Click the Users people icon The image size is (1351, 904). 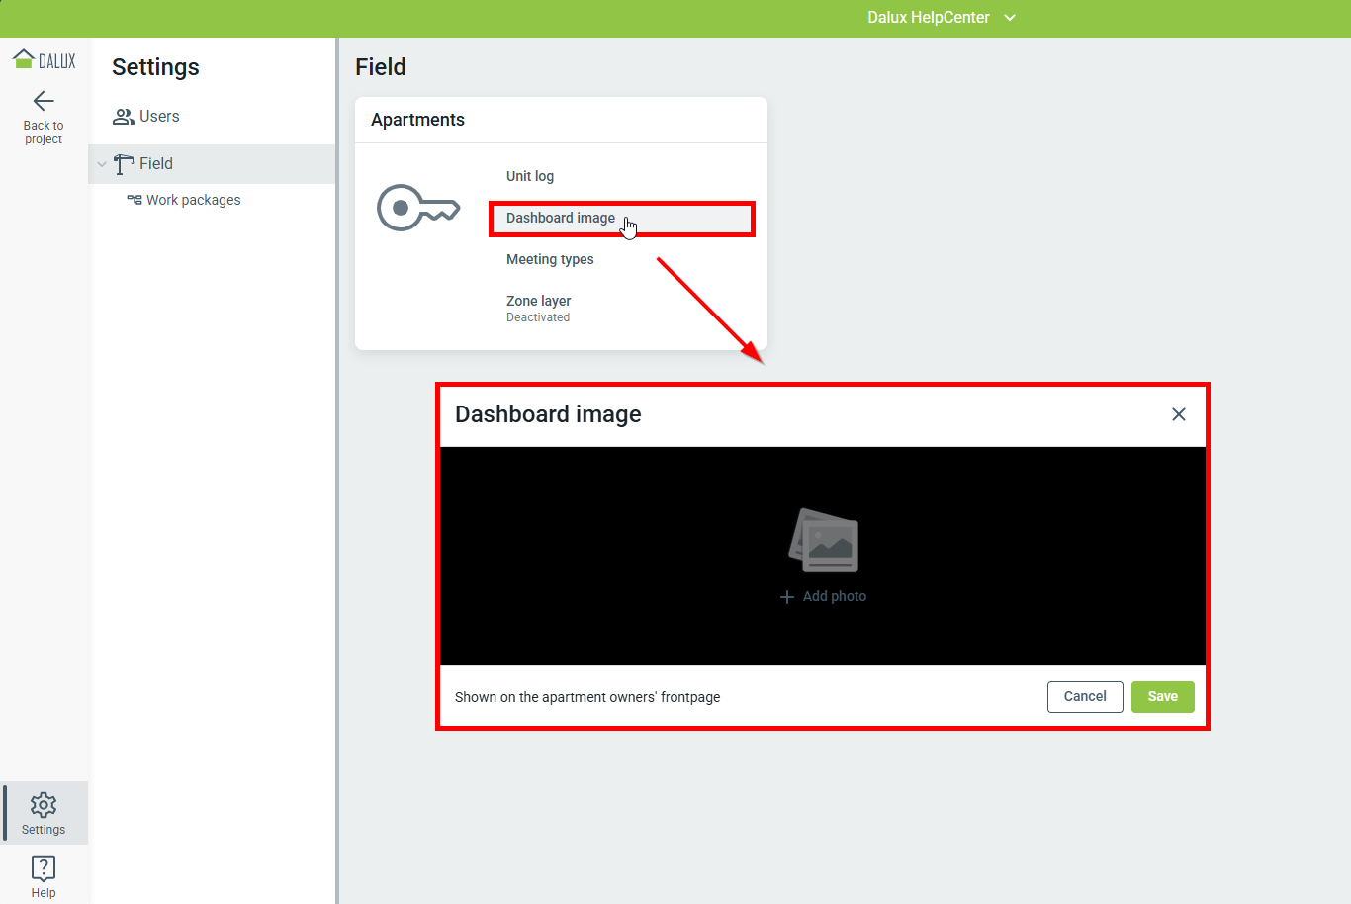(123, 117)
